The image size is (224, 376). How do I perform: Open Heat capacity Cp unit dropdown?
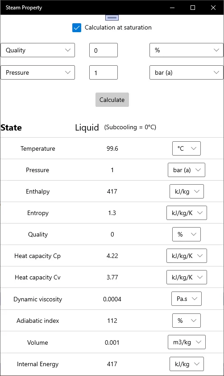click(x=187, y=256)
